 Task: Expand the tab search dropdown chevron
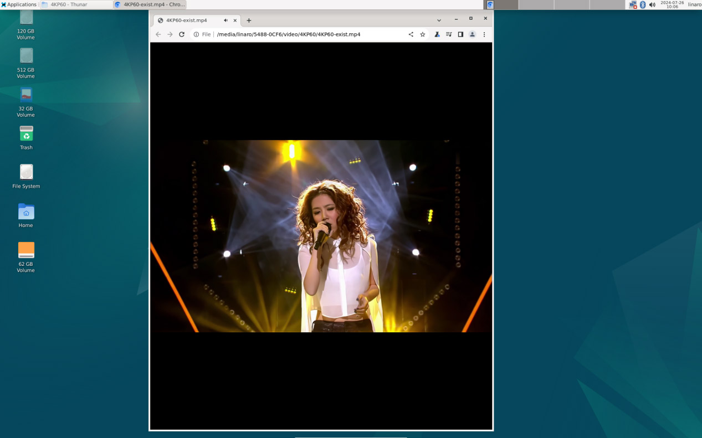pos(439,20)
